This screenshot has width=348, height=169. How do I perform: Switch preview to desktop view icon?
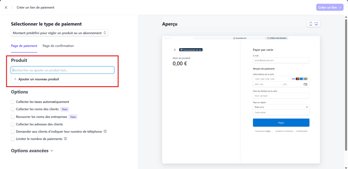(316, 24)
